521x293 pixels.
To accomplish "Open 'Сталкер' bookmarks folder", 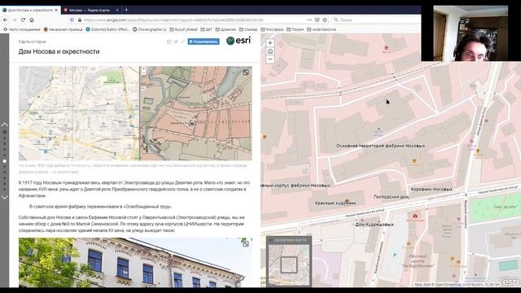I will (x=247, y=29).
